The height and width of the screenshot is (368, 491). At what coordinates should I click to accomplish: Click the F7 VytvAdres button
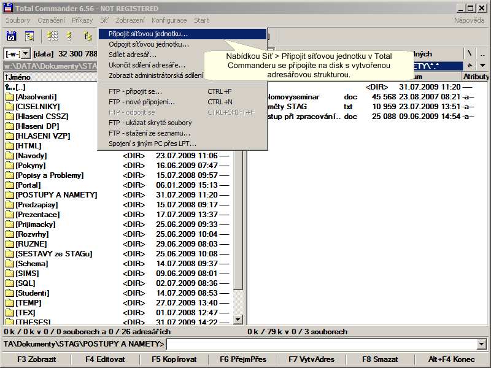pos(312,359)
